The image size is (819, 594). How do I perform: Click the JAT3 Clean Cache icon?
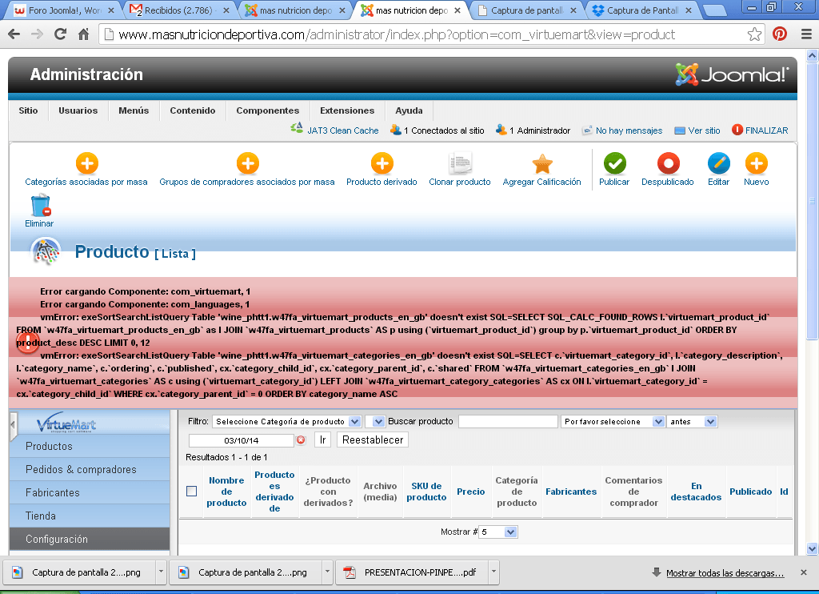pyautogui.click(x=297, y=129)
